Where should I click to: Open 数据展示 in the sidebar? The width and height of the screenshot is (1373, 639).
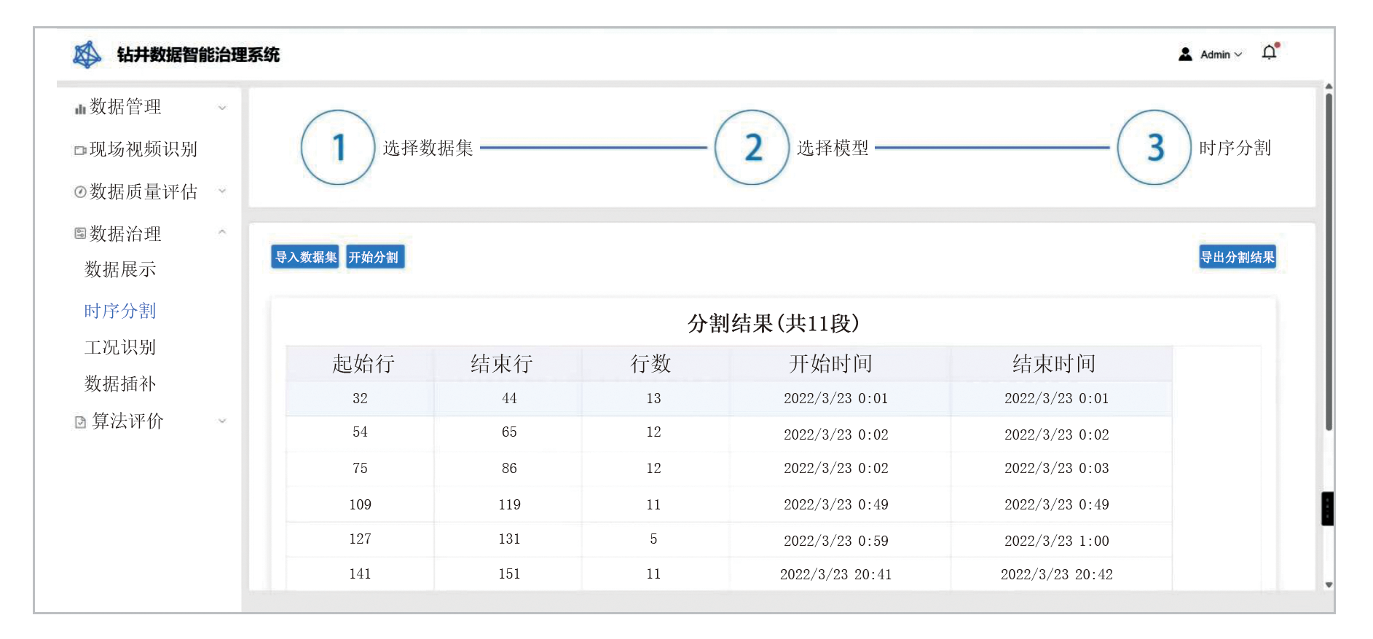point(120,269)
